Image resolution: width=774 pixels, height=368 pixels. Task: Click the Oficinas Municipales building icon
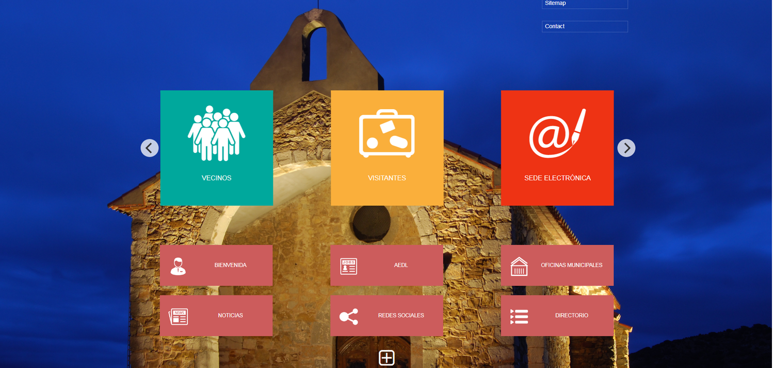519,266
